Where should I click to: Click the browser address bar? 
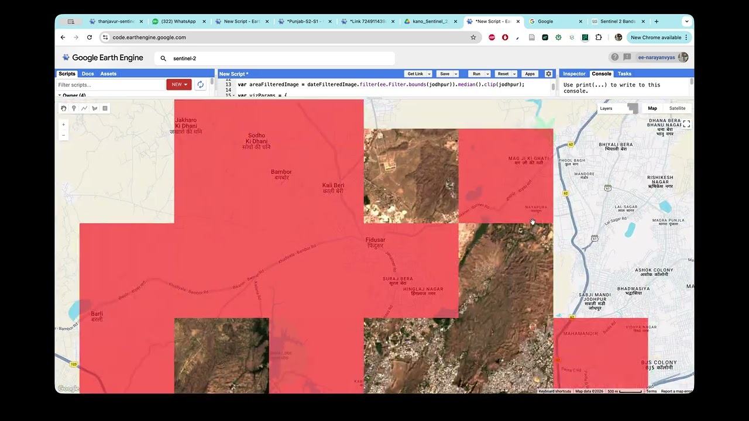click(x=290, y=37)
